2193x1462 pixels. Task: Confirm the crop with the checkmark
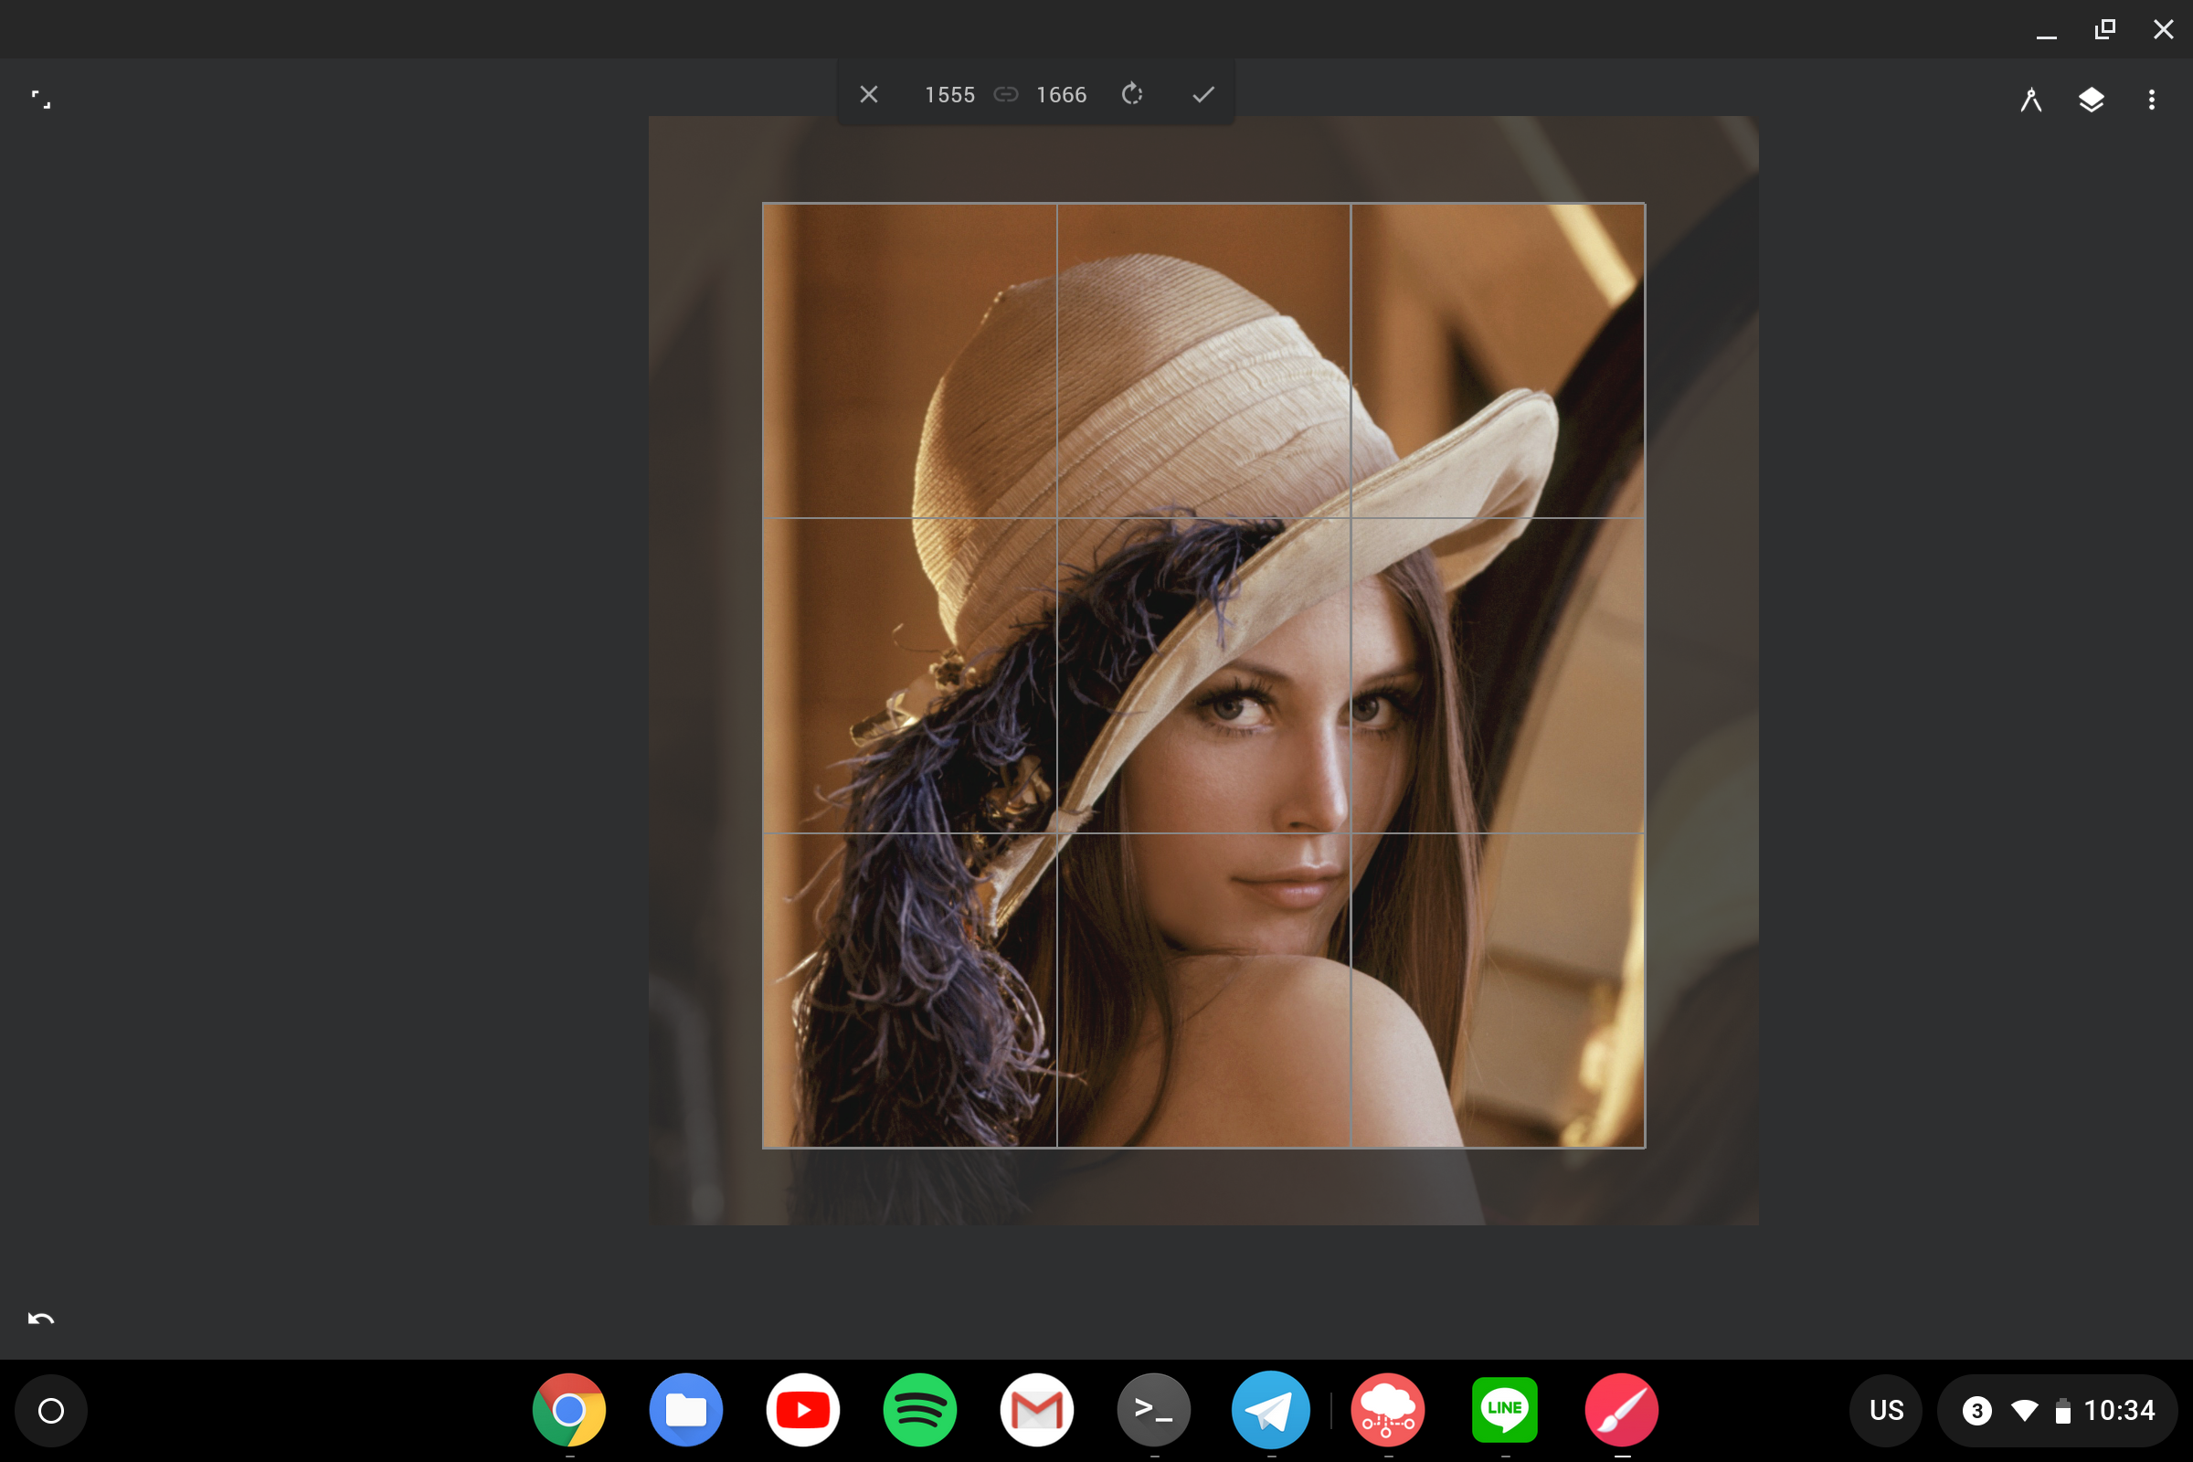(x=1202, y=94)
